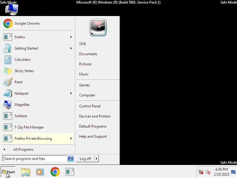The height and width of the screenshot is (178, 237).
Task: Launch Calculator via its icon
Action: click(8, 60)
